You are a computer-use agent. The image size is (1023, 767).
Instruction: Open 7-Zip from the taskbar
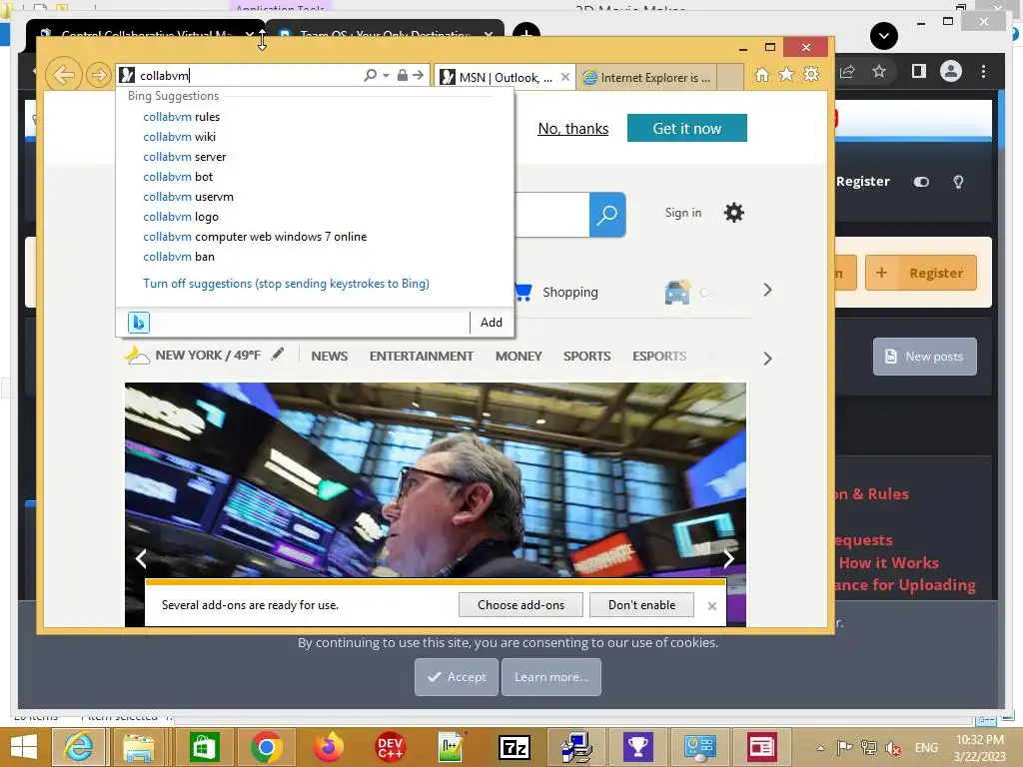tap(514, 747)
